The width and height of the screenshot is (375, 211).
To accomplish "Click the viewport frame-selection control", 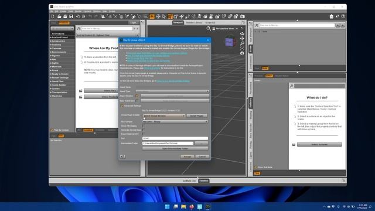I will pos(242,48).
